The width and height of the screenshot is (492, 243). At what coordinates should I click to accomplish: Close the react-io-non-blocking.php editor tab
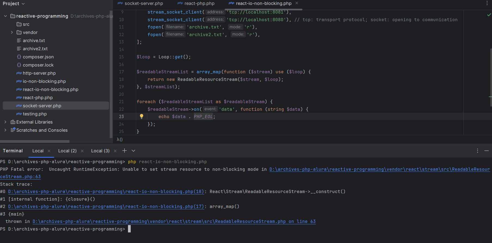(x=297, y=3)
